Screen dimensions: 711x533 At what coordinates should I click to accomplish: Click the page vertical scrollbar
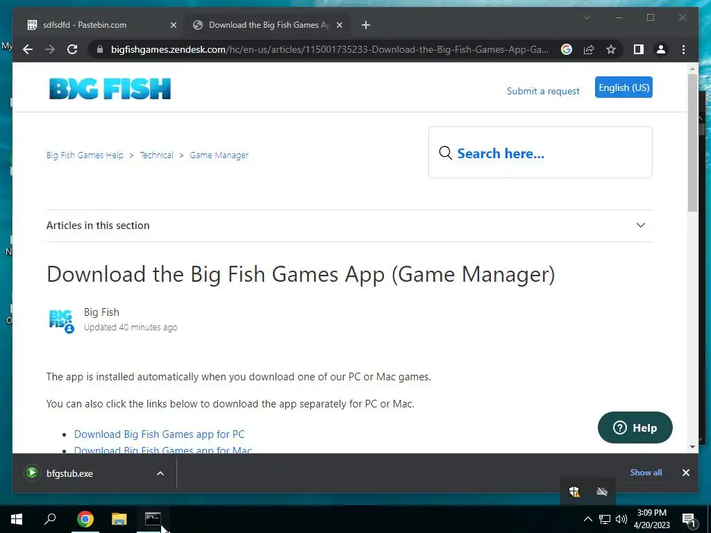[x=692, y=143]
